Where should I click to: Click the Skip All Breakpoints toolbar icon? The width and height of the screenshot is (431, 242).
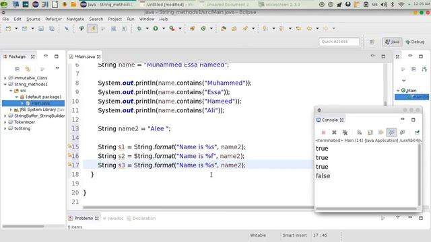coord(67,28)
